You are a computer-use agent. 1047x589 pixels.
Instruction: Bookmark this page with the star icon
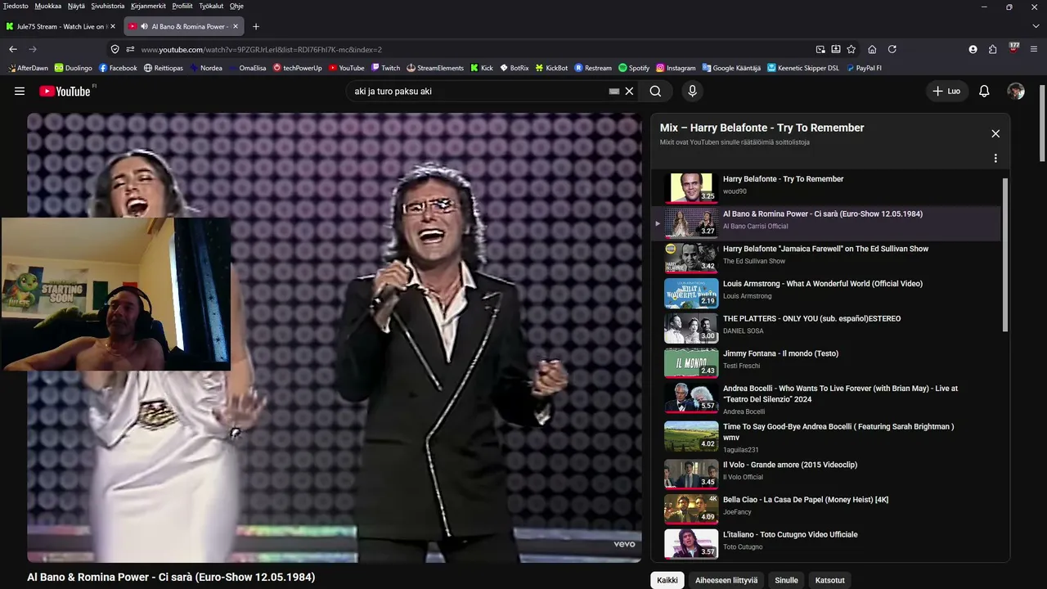[x=852, y=49]
